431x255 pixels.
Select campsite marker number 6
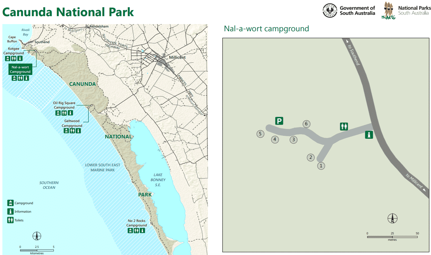pyautogui.click(x=306, y=124)
